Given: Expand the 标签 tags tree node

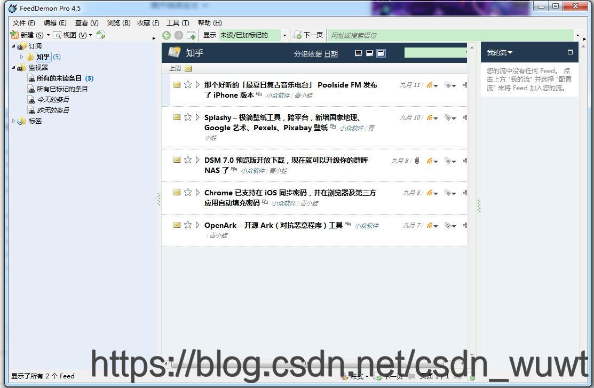Looking at the screenshot, I should tap(14, 121).
